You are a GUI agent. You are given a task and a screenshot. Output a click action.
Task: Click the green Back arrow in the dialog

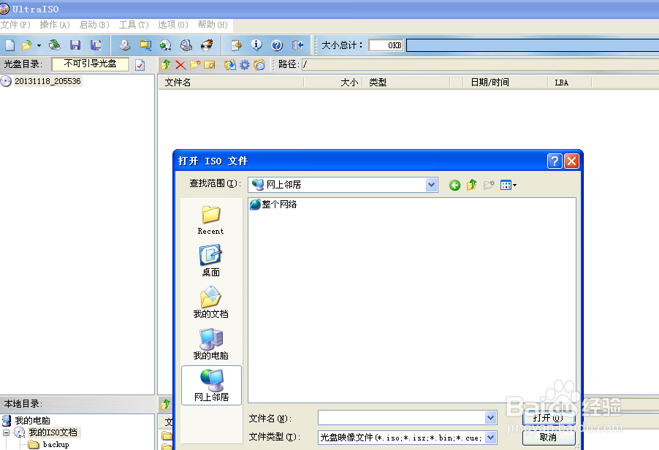coord(454,185)
